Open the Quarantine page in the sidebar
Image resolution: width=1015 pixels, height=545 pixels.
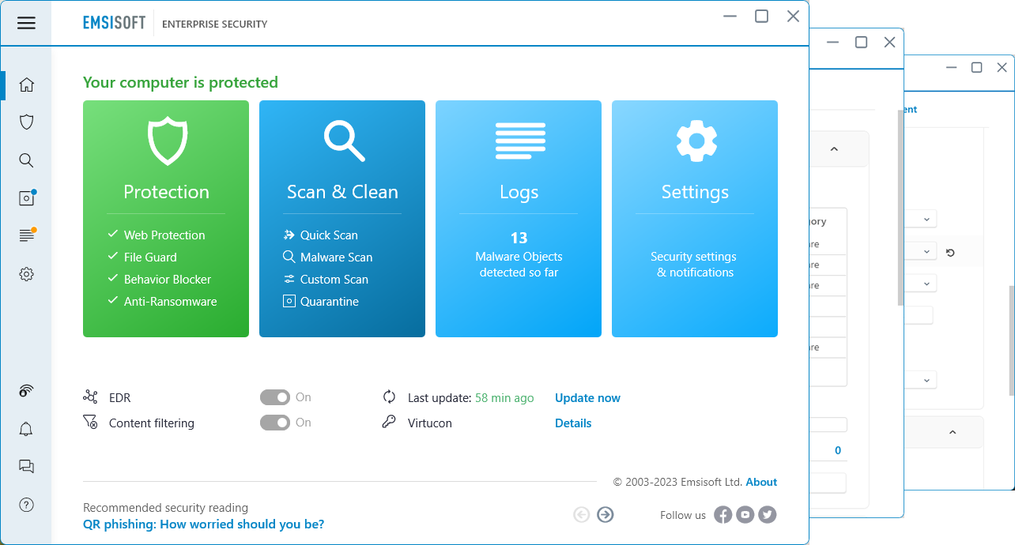click(x=27, y=197)
